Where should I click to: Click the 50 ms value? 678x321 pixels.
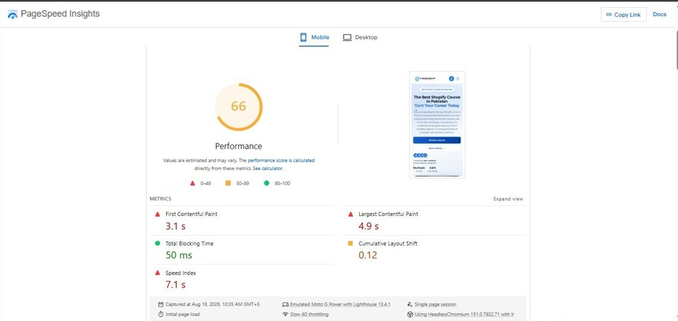click(x=179, y=255)
